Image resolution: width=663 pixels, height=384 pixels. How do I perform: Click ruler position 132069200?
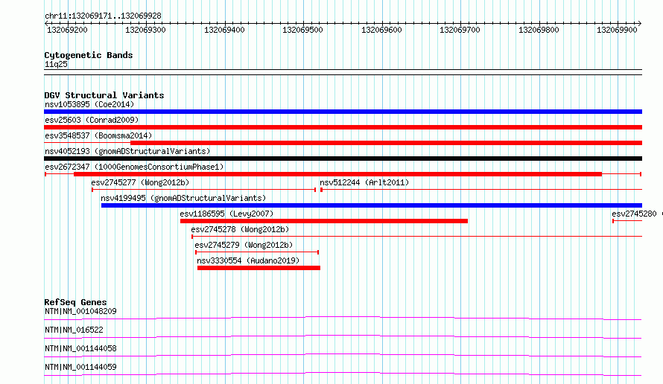click(67, 30)
